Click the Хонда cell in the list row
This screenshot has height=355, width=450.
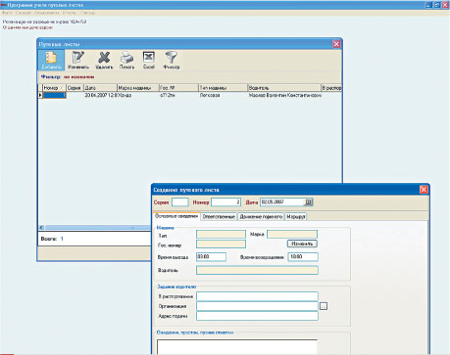click(x=137, y=95)
